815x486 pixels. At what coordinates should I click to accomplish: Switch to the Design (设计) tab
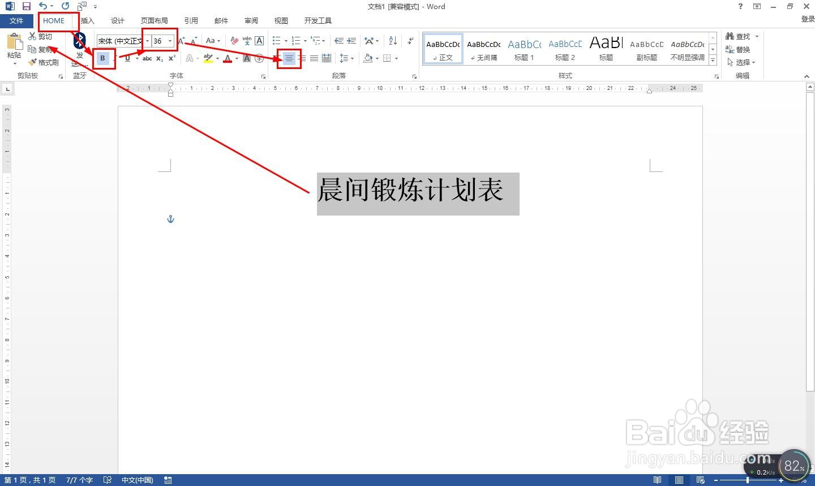(118, 20)
